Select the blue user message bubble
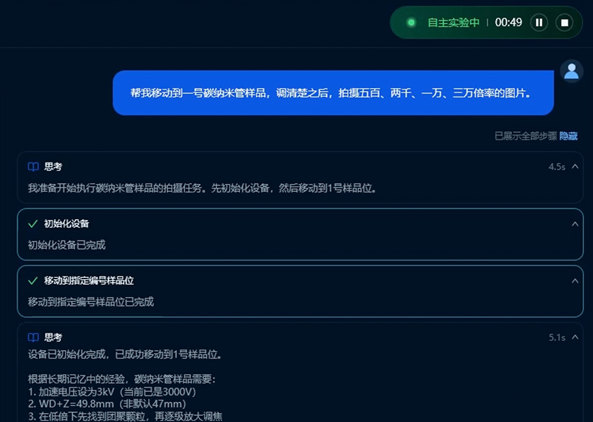This screenshot has height=422, width=593. coord(333,93)
